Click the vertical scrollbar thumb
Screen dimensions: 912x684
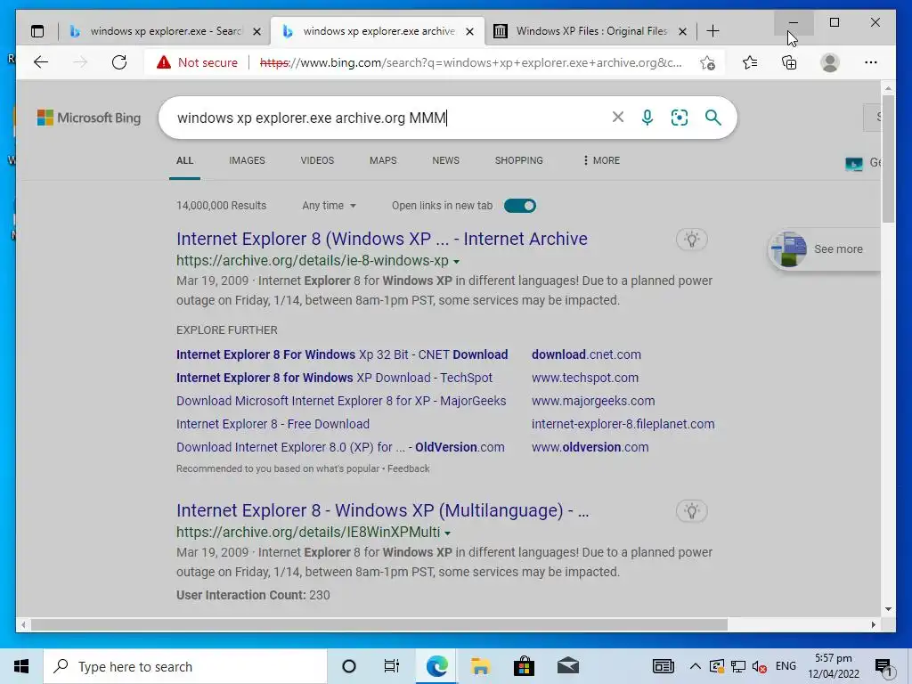pyautogui.click(x=888, y=159)
